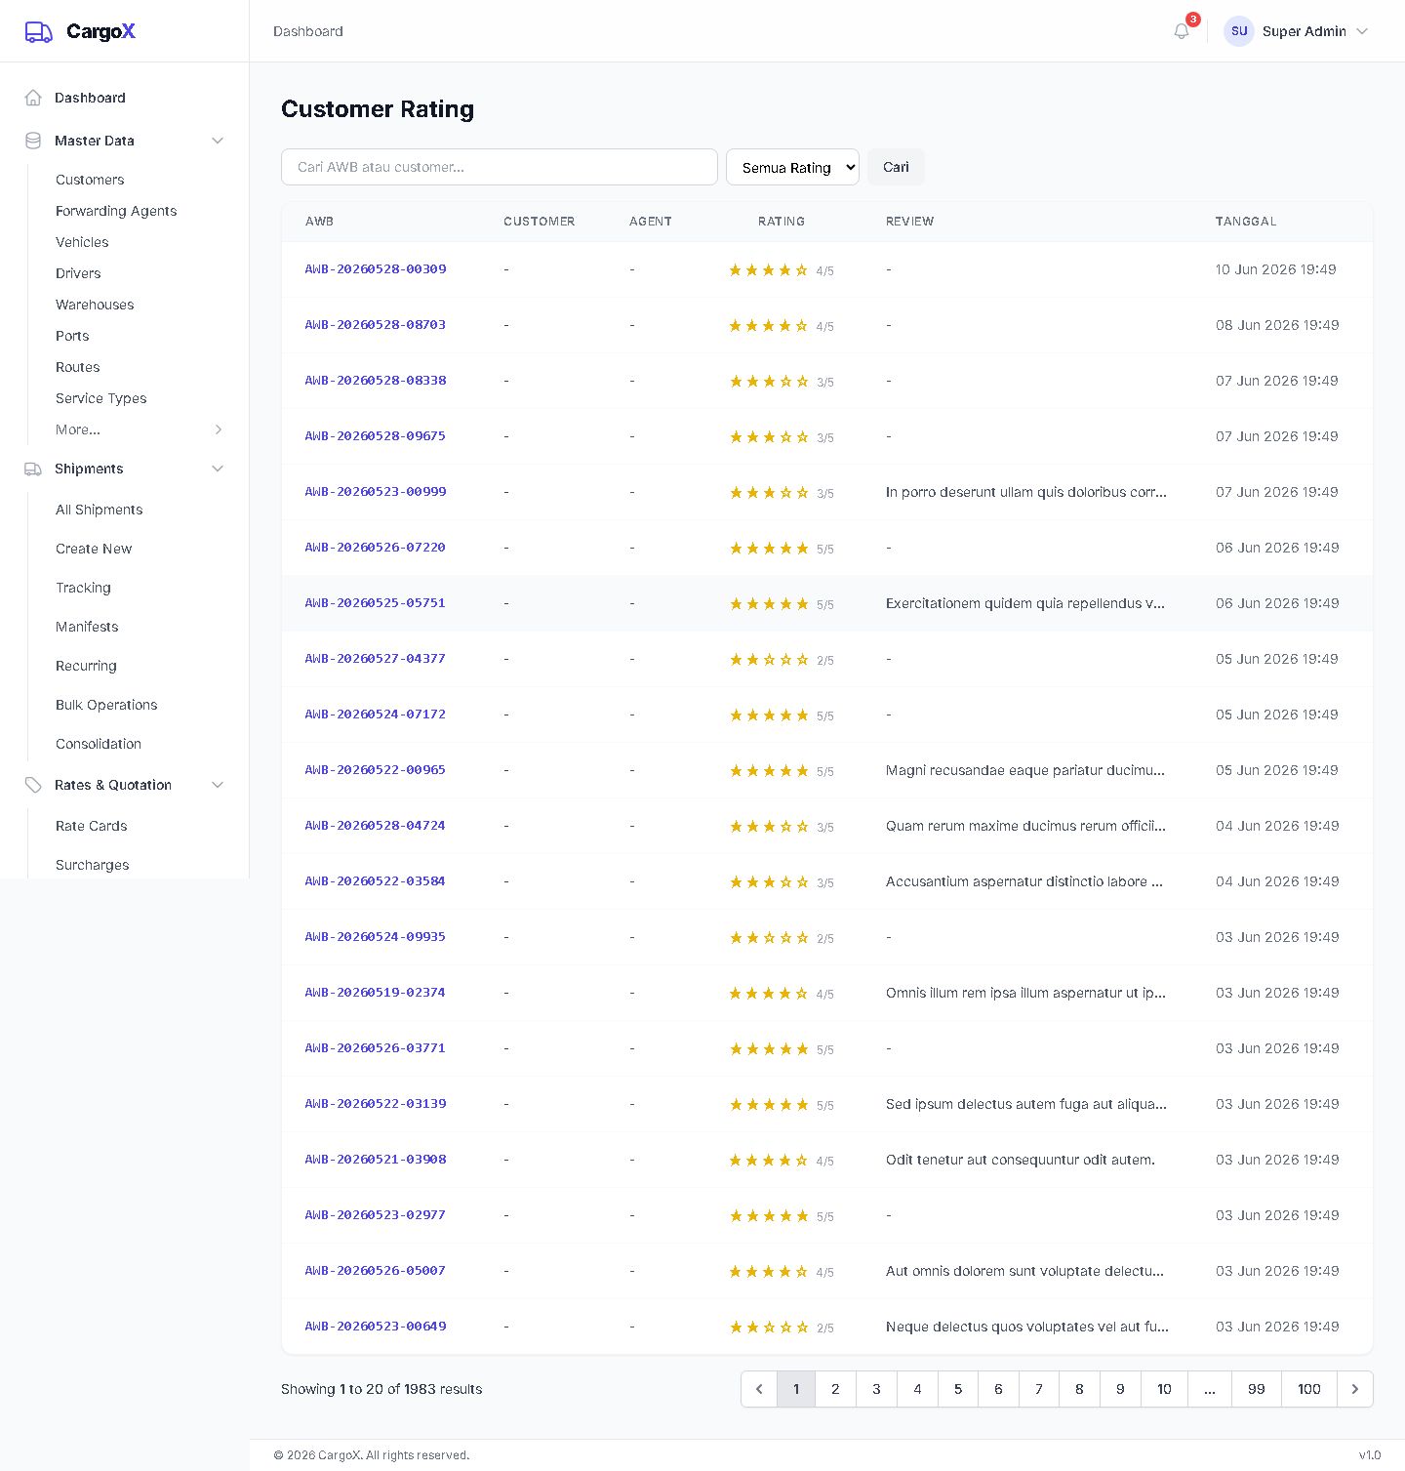This screenshot has width=1405, height=1471.
Task: Open Service Types menu item
Action: tap(101, 398)
